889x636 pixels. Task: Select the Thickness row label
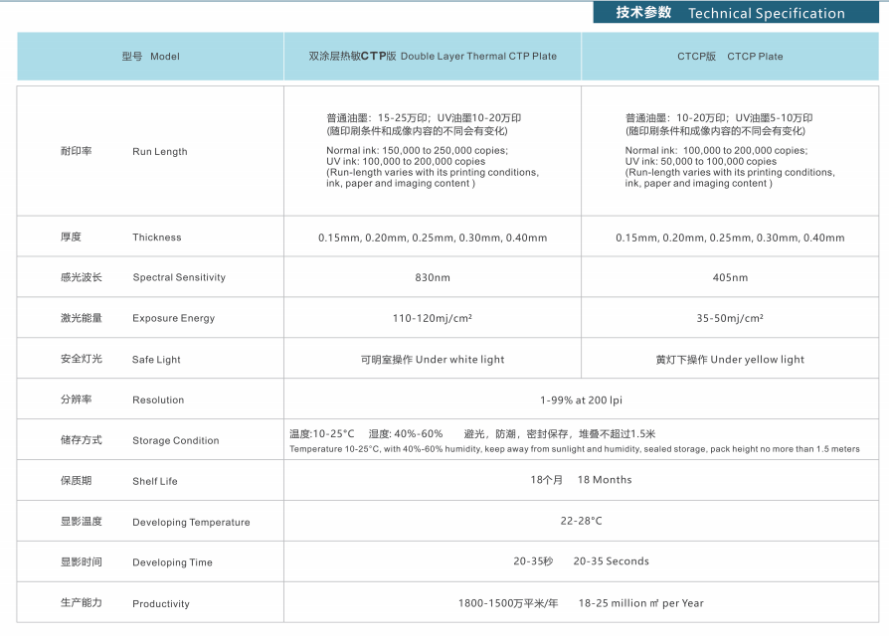click(156, 238)
